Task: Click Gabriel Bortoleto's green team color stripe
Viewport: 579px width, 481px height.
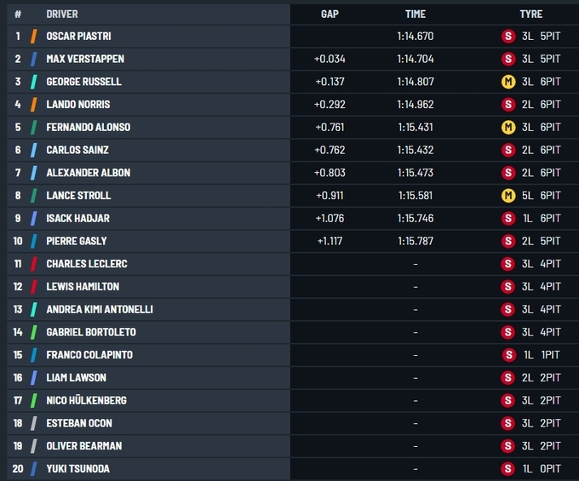Action: pos(33,332)
